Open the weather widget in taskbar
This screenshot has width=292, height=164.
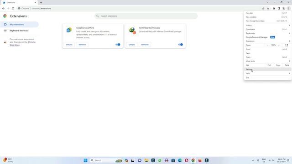(x=8, y=160)
